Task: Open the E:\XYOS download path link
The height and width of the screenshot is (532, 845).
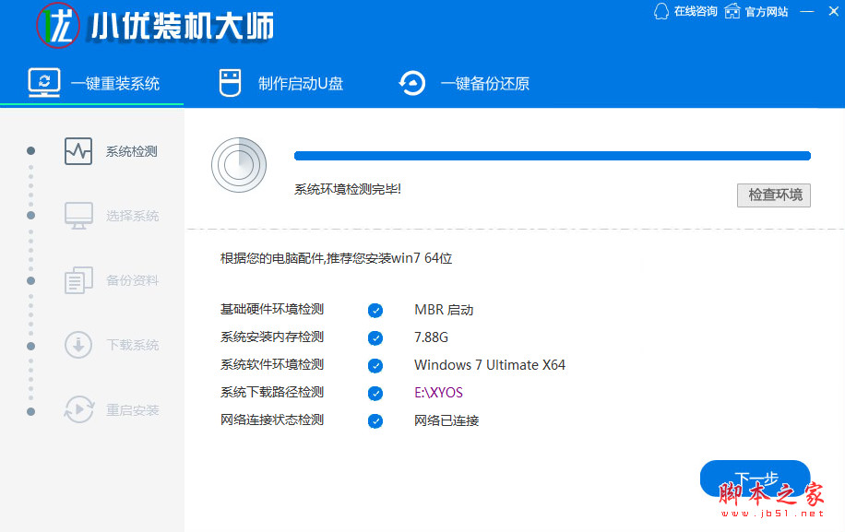Action: click(x=439, y=393)
